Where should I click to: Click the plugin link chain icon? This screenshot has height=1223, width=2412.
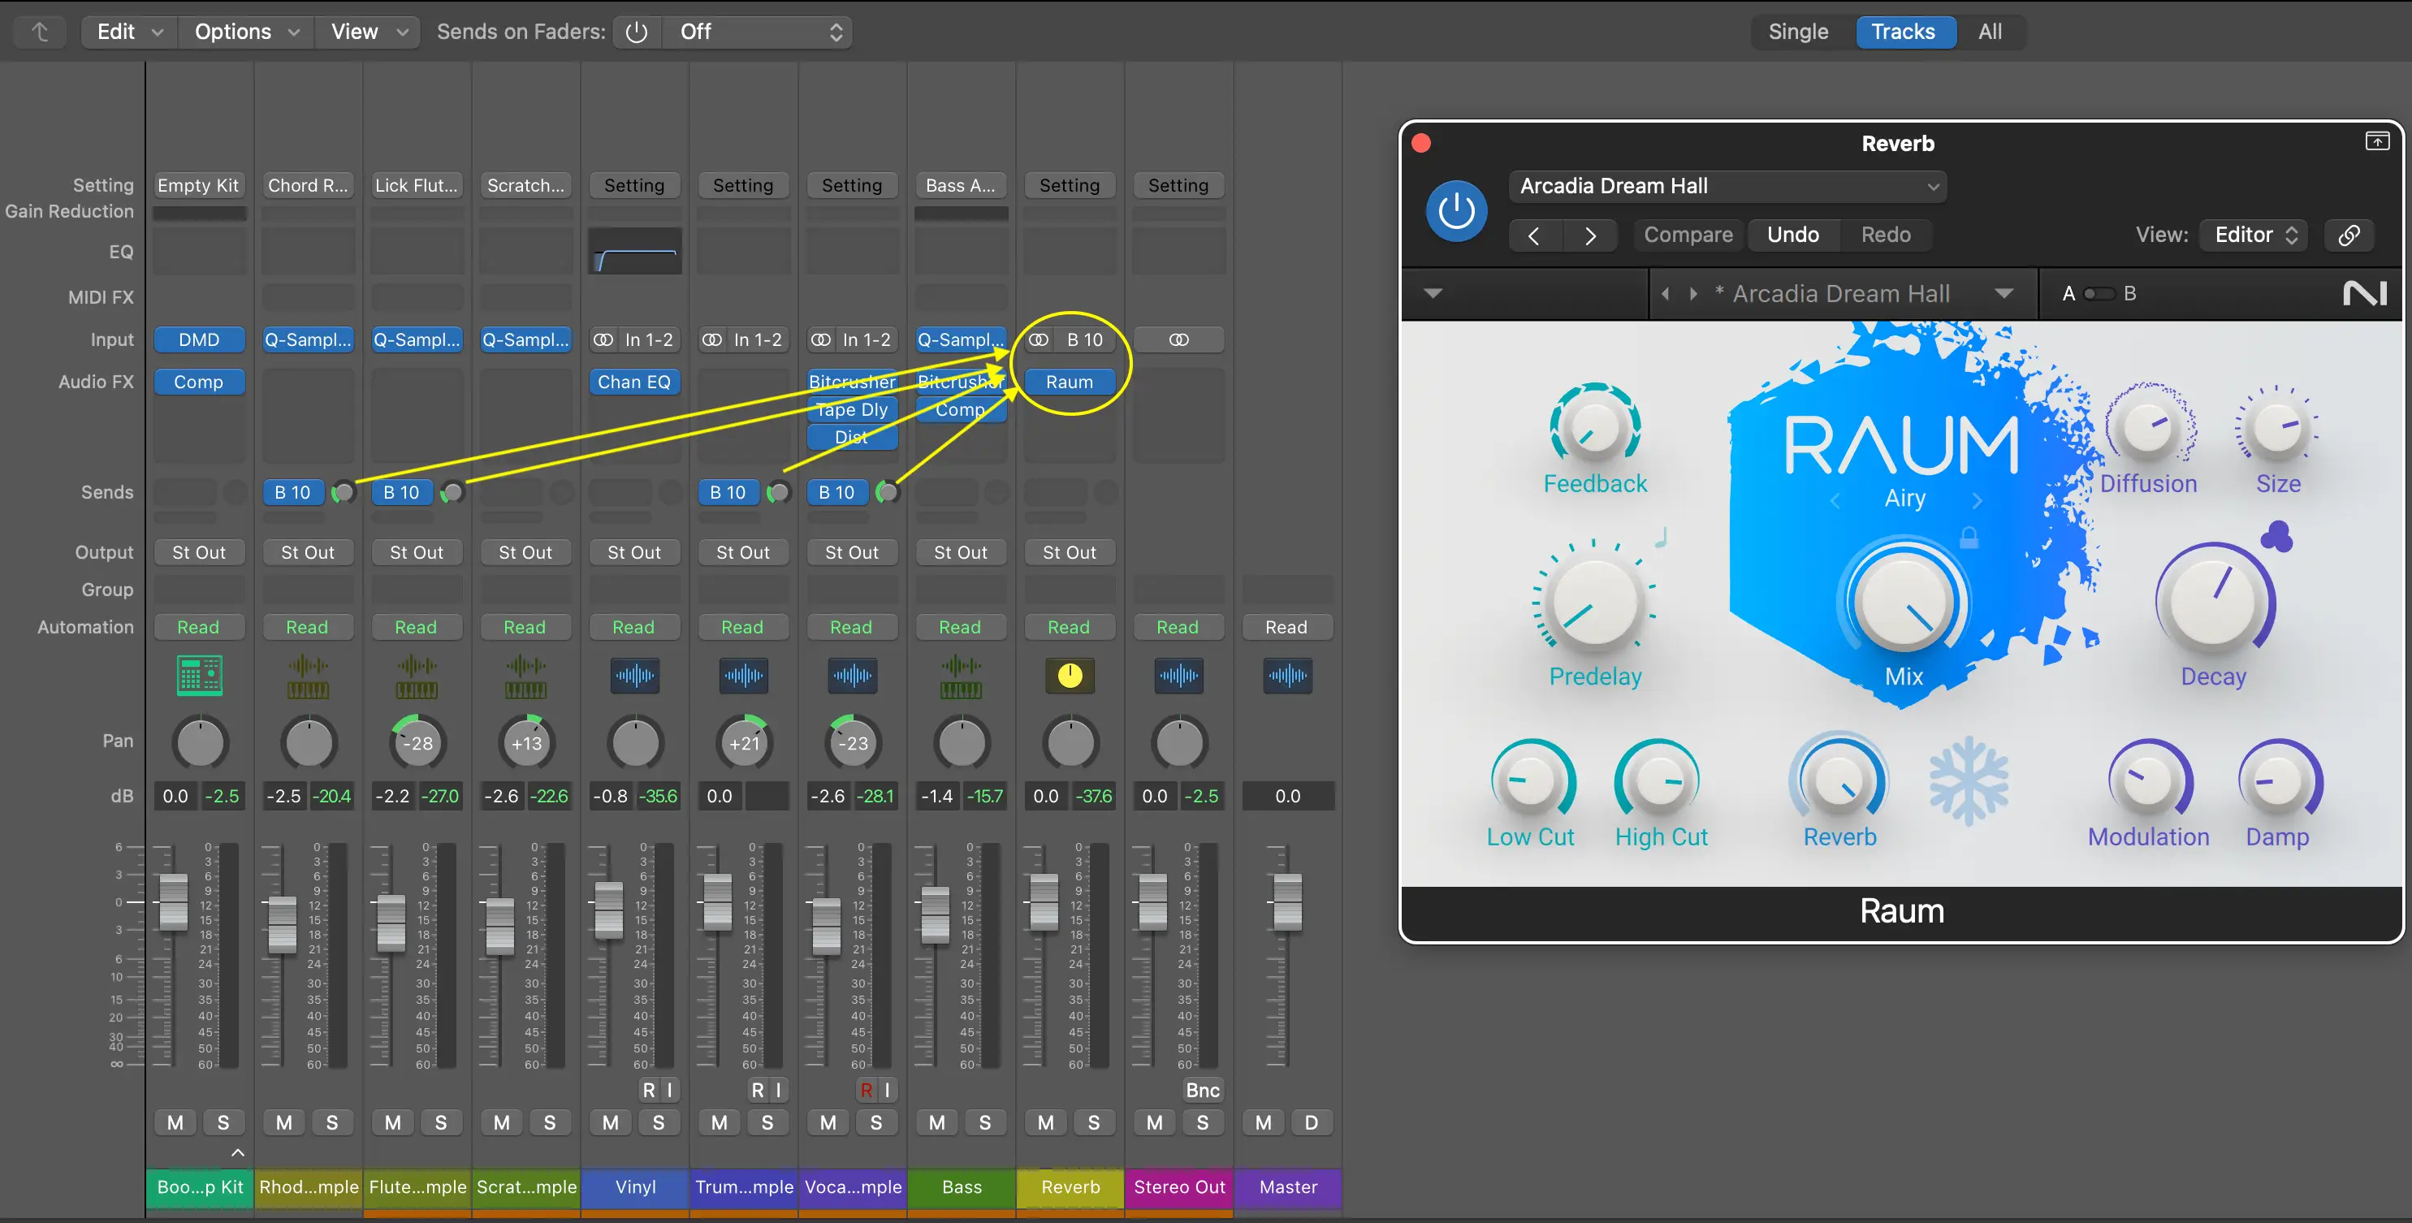point(2349,235)
